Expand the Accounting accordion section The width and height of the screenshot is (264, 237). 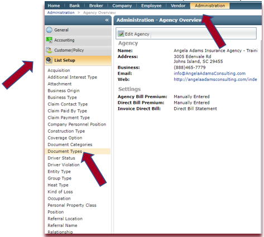(78, 40)
